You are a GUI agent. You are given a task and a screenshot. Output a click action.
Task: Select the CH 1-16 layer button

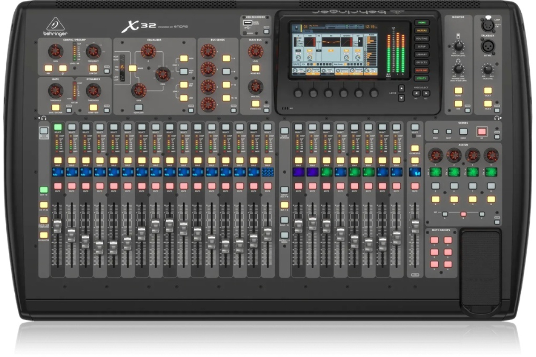(44, 190)
